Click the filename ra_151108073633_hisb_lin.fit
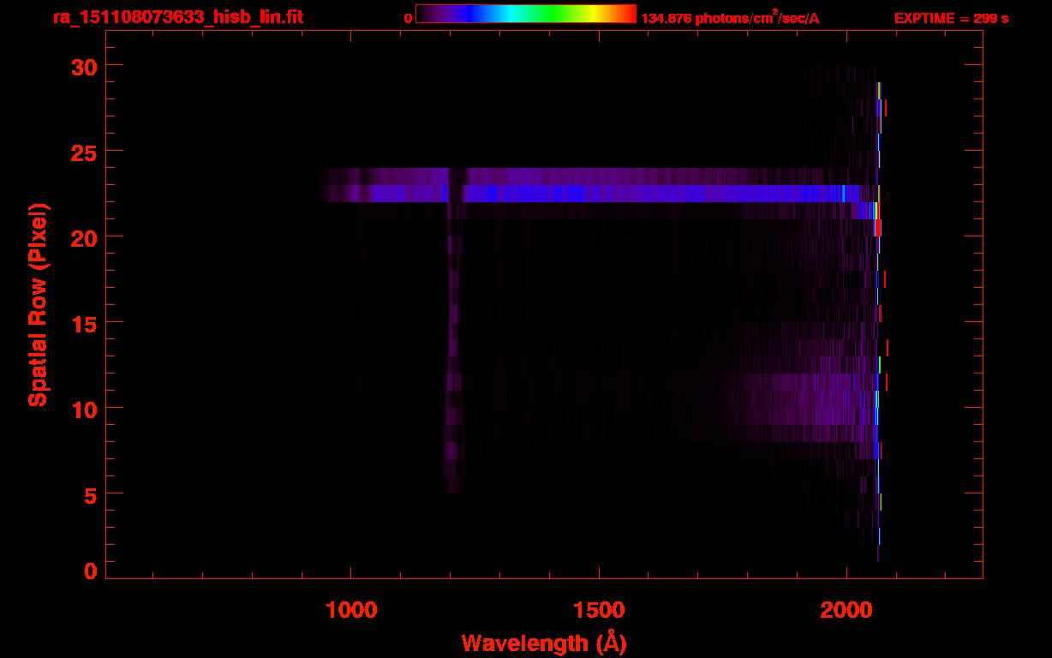This screenshot has width=1052, height=658. click(177, 17)
